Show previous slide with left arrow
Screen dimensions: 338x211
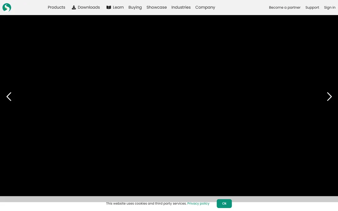coord(9,97)
